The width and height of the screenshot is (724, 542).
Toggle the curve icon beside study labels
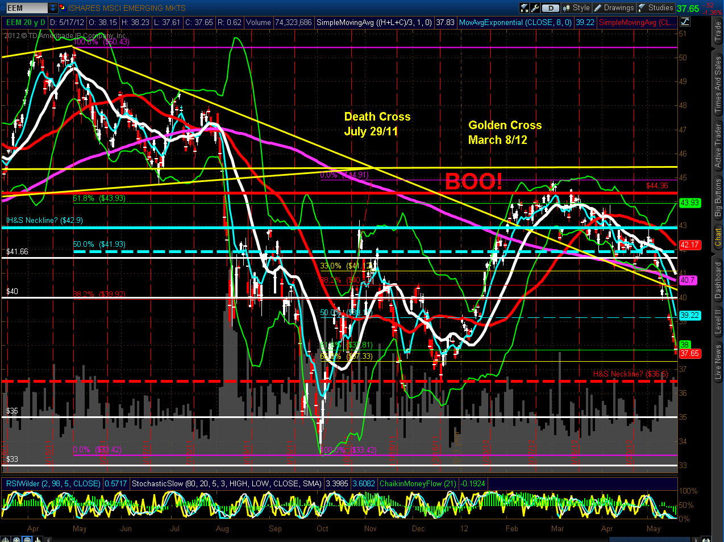(x=685, y=22)
